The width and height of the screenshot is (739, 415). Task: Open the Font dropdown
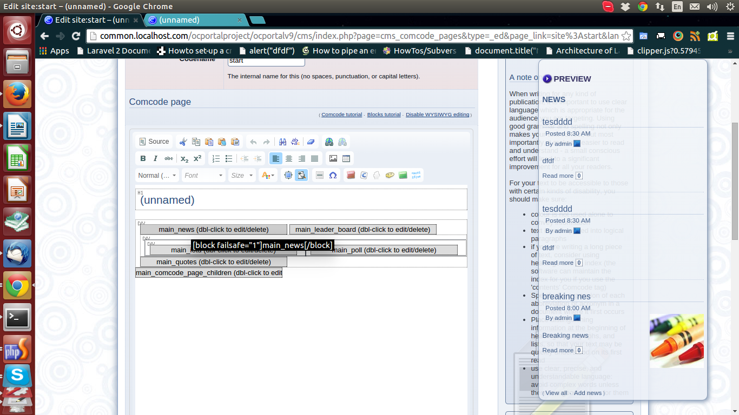coord(203,176)
